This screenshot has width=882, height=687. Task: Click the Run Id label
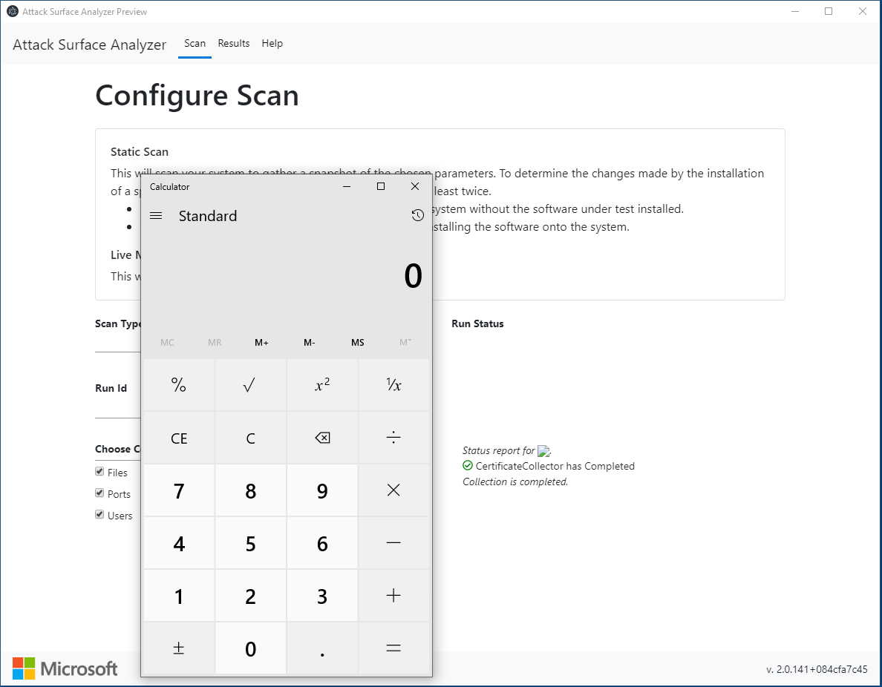[x=111, y=388]
